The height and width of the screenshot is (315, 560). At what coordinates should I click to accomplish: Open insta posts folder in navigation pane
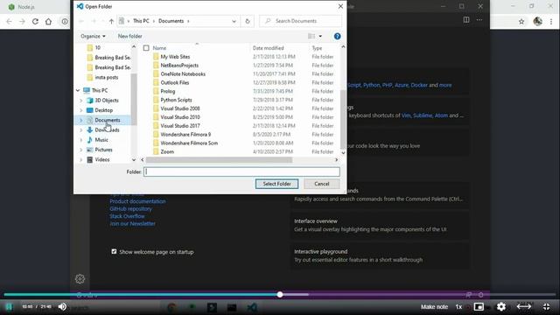point(107,77)
